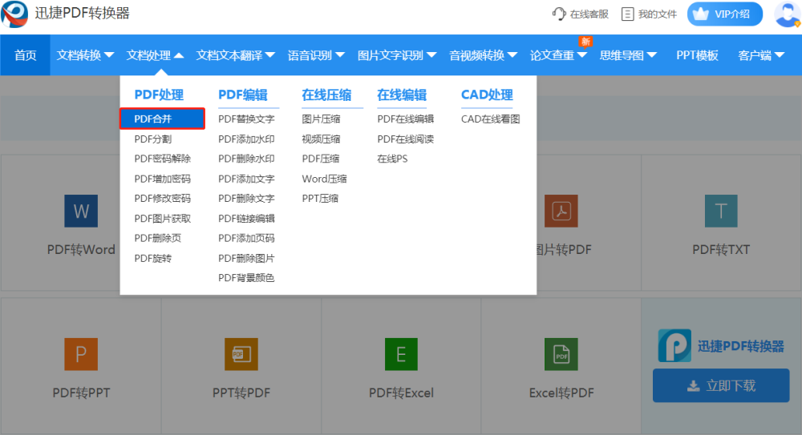The image size is (802, 435).
Task: Go to 首页 tab
Action: pyautogui.click(x=25, y=55)
